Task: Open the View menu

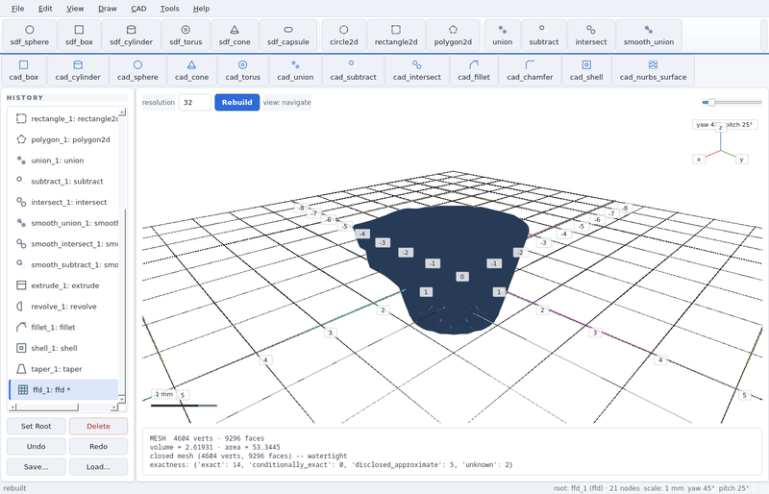Action: [75, 9]
